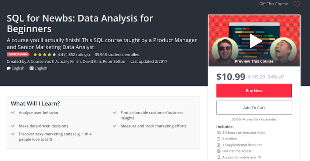Click the star rating display
310x161 pixels.
tap(44, 55)
